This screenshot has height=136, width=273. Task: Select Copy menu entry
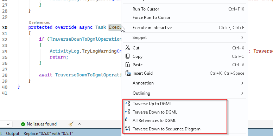(184, 56)
